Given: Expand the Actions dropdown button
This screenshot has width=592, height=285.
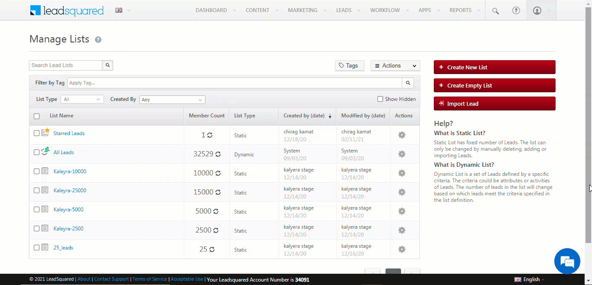Looking at the screenshot, I should 395,66.
